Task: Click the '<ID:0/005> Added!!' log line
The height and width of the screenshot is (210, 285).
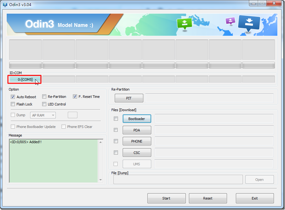Action: (26, 142)
